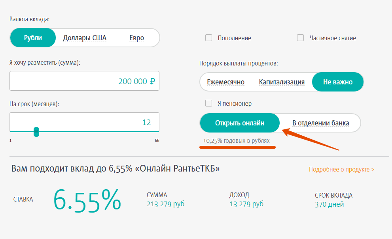The width and height of the screenshot is (392, 239).
Task: Choose Доллары США as deposit currency
Action: (85, 38)
